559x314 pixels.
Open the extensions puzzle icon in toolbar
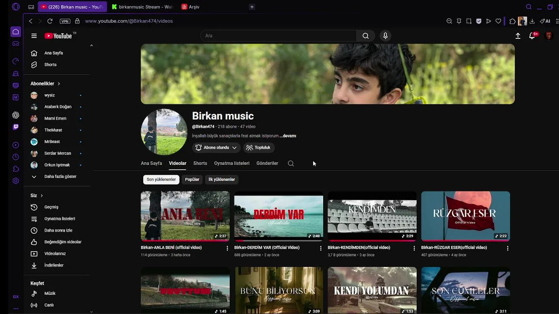[513, 21]
